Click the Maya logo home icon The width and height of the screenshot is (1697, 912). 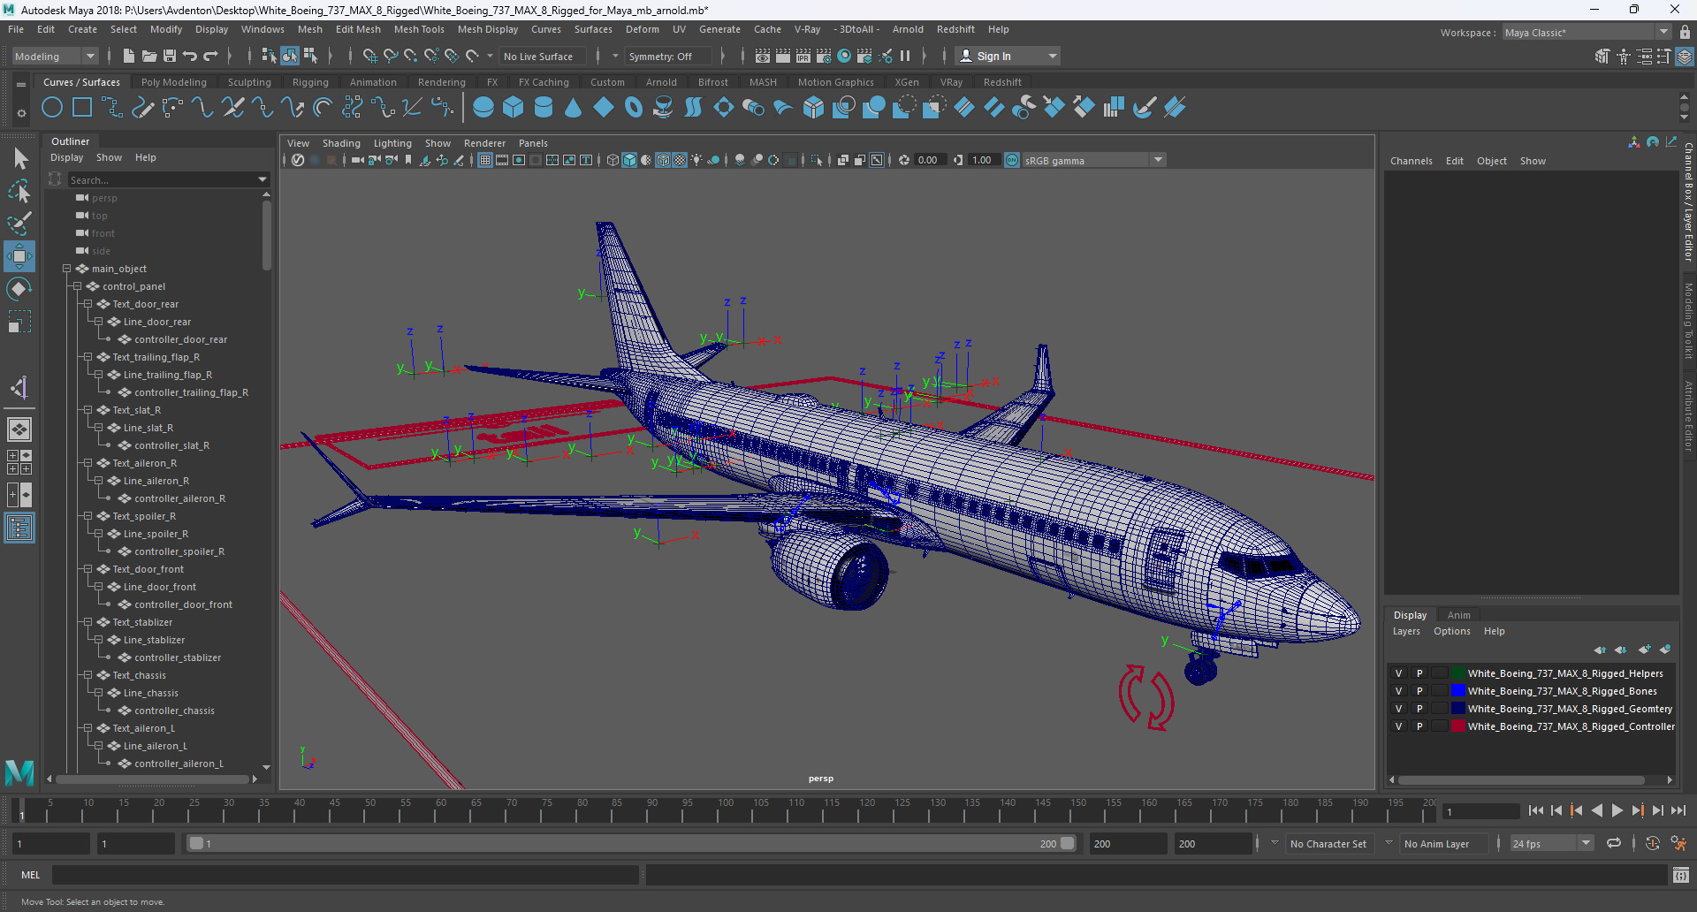click(19, 773)
